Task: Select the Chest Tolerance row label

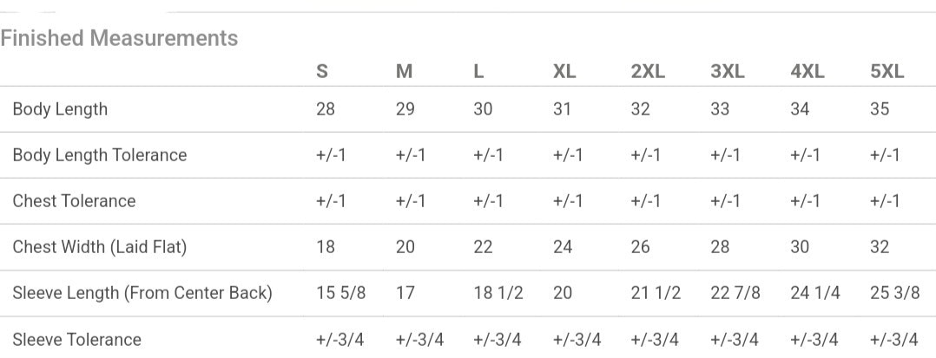Action: pos(74,201)
